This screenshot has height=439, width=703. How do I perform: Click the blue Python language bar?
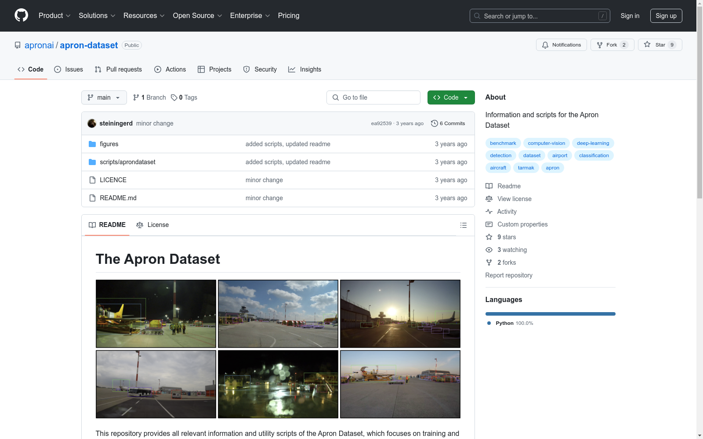[550, 314]
